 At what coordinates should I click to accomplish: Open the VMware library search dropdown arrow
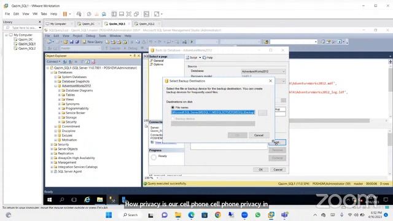point(40,28)
